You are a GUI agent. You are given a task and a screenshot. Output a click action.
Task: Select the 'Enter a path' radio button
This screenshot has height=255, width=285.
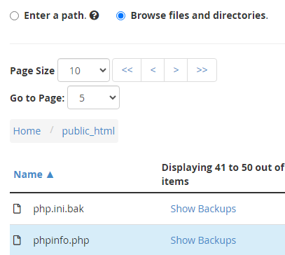(x=14, y=16)
